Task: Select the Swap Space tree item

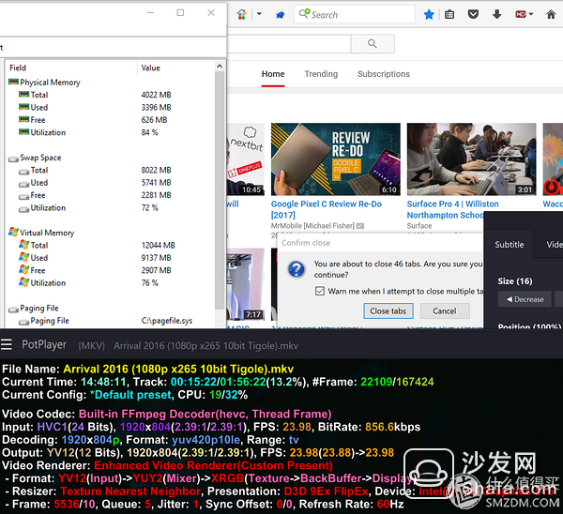Action: [x=39, y=158]
